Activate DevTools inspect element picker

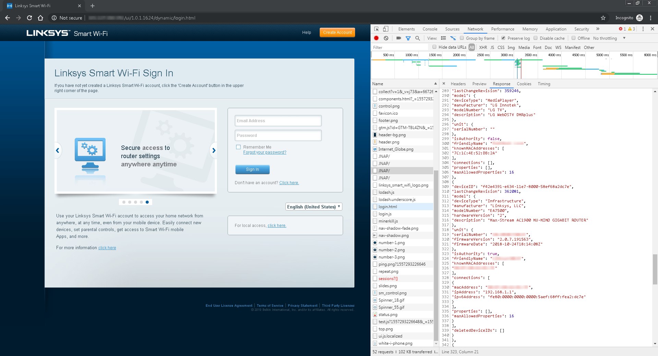(x=376, y=29)
